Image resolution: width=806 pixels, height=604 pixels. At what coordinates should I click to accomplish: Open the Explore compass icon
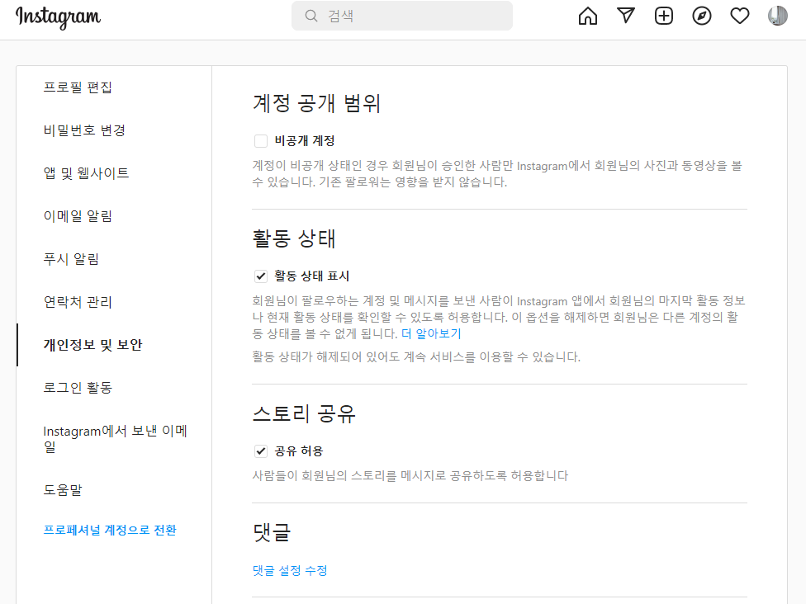702,16
